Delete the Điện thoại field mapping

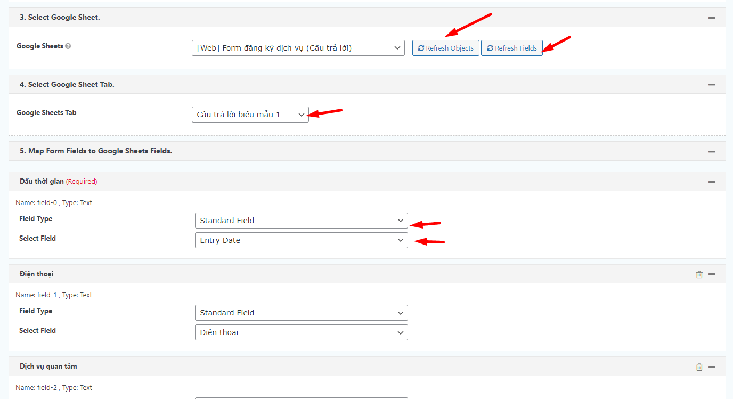tap(699, 274)
